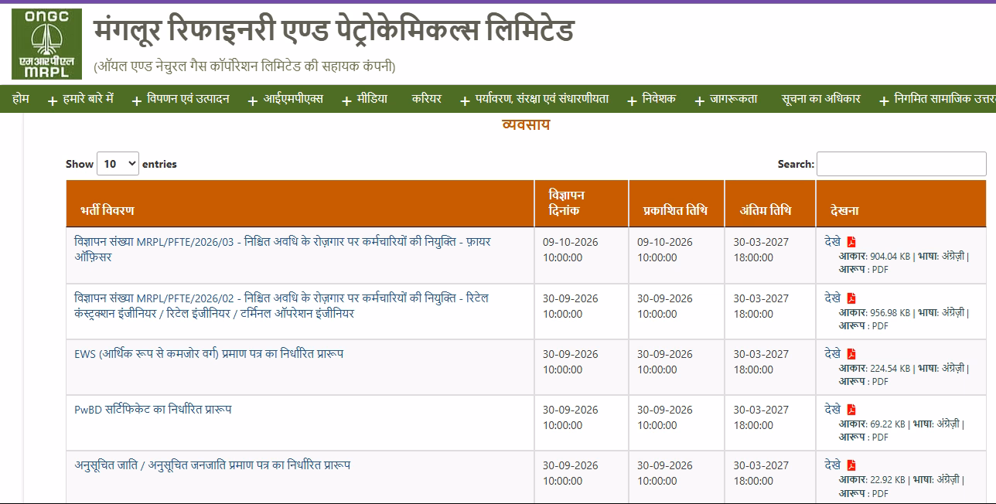Sort by भर्ती विवरण column header

pos(300,203)
